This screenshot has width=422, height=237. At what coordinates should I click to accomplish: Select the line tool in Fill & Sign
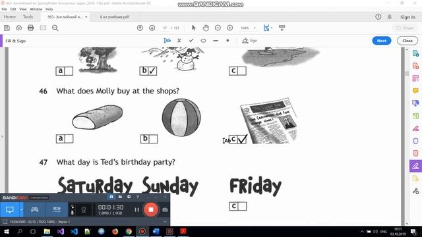(216, 41)
